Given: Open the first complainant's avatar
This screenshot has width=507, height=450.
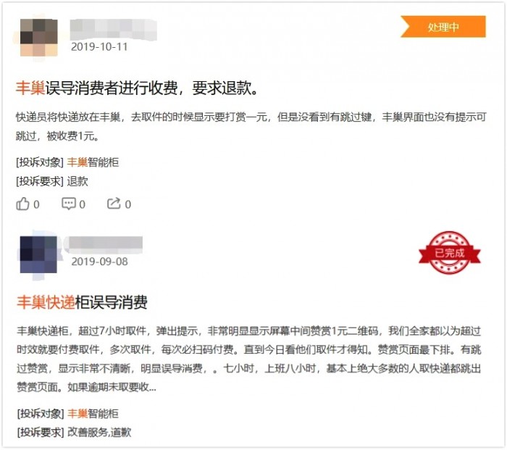Looking at the screenshot, I should [39, 38].
